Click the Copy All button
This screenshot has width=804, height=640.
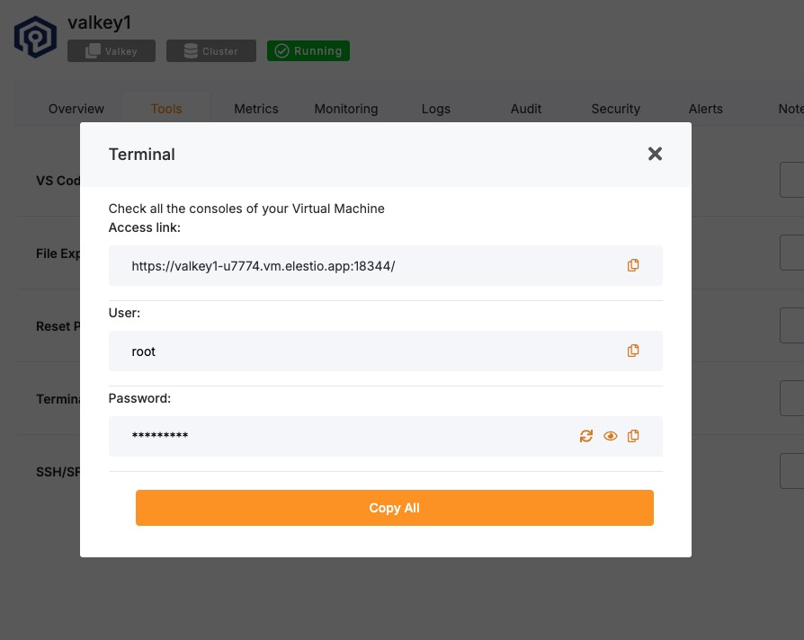click(394, 508)
